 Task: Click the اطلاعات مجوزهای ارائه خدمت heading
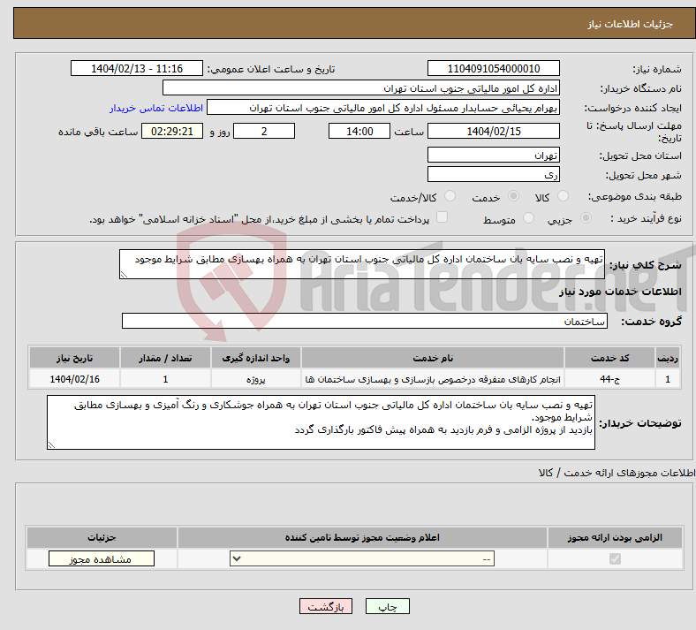point(617,473)
